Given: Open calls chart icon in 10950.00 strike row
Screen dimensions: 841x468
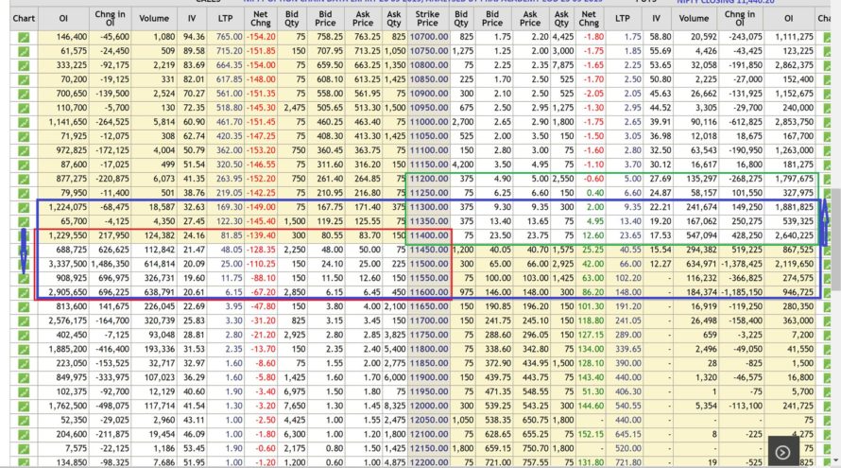Looking at the screenshot, I should click(24, 109).
